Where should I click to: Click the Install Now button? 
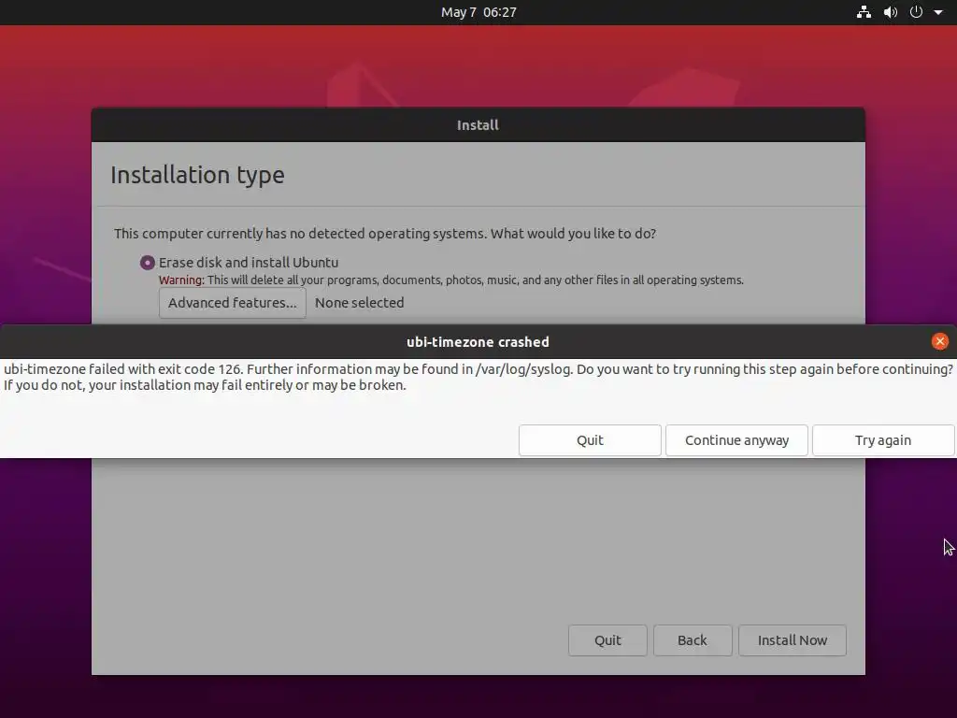click(793, 639)
